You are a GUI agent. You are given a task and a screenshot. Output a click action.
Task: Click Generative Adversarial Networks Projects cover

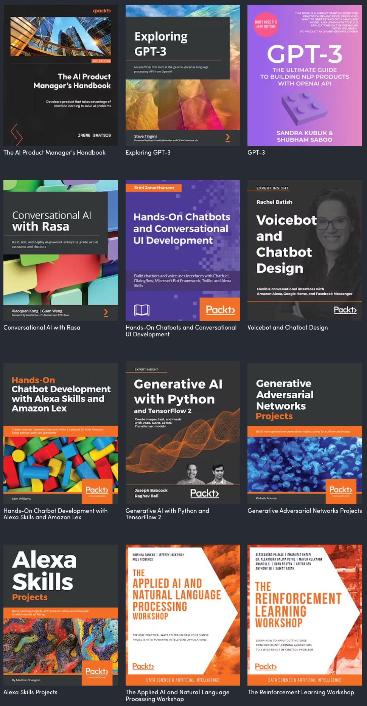point(305,433)
